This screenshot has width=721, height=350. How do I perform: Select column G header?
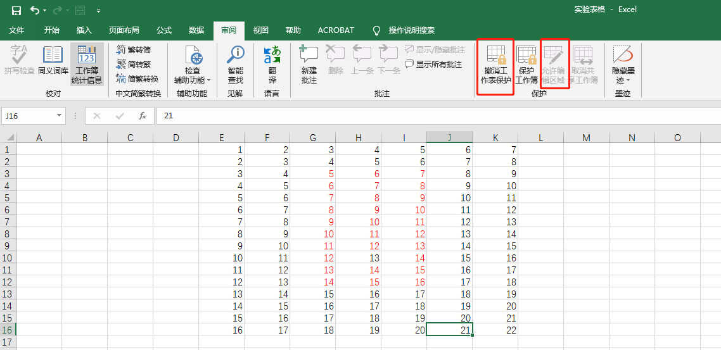[313, 137]
